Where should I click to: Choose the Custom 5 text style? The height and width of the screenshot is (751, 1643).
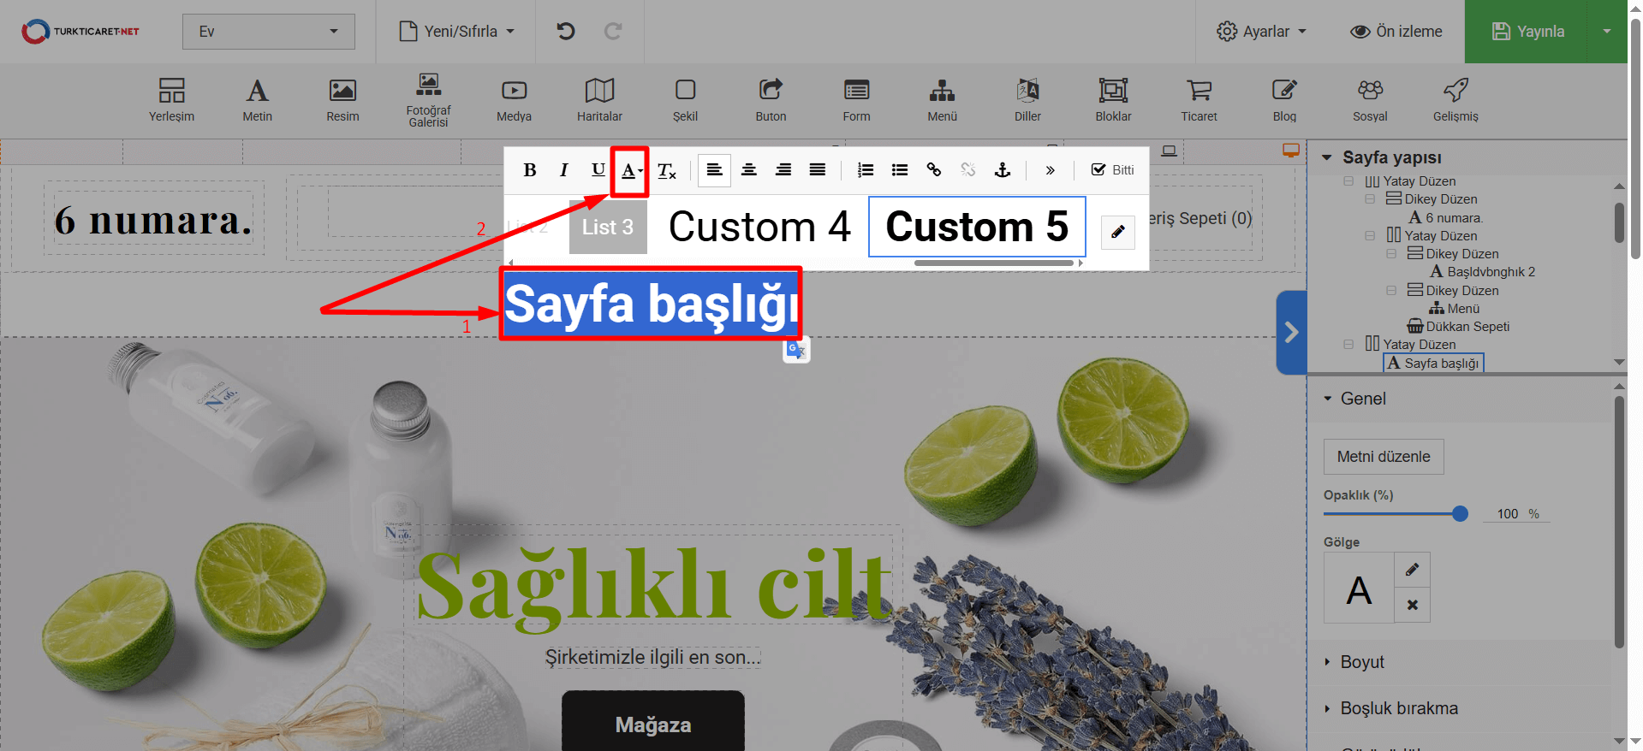coord(977,227)
